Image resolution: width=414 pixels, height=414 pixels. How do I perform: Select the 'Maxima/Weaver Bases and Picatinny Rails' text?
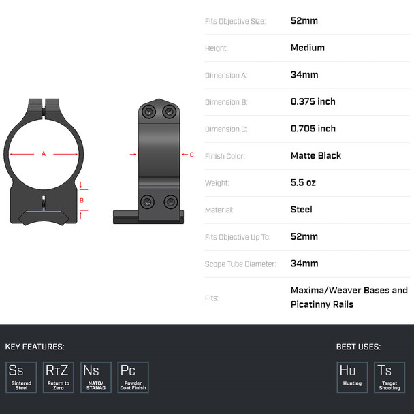point(349,297)
